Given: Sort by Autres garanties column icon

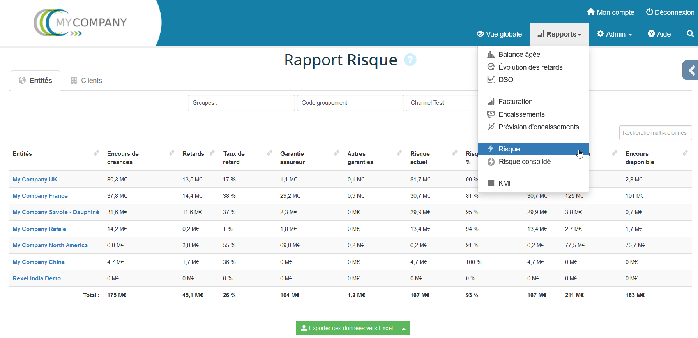Looking at the screenshot, I should click(399, 153).
